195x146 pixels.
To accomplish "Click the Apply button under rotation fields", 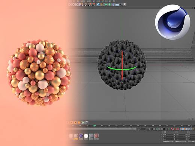I will pyautogui.click(x=191, y=142).
